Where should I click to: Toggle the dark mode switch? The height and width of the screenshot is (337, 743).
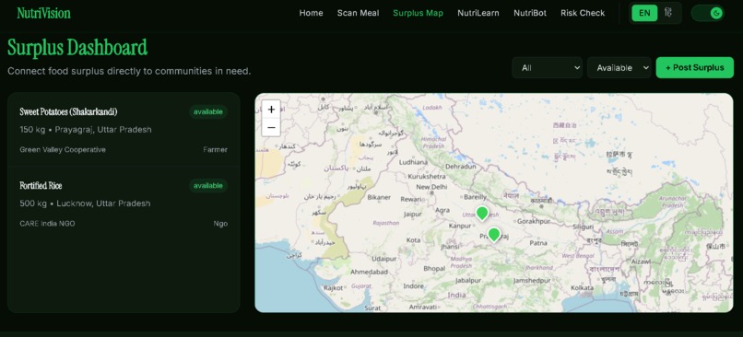tap(707, 13)
